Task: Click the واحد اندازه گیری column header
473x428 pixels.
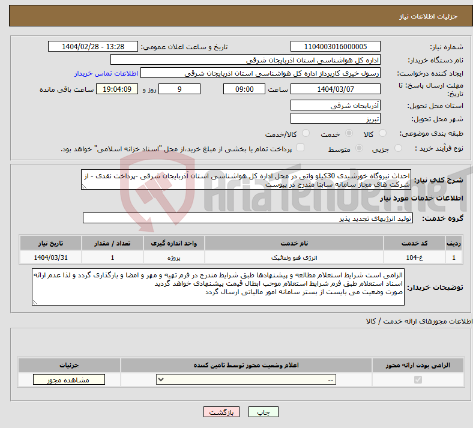Action: click(173, 243)
